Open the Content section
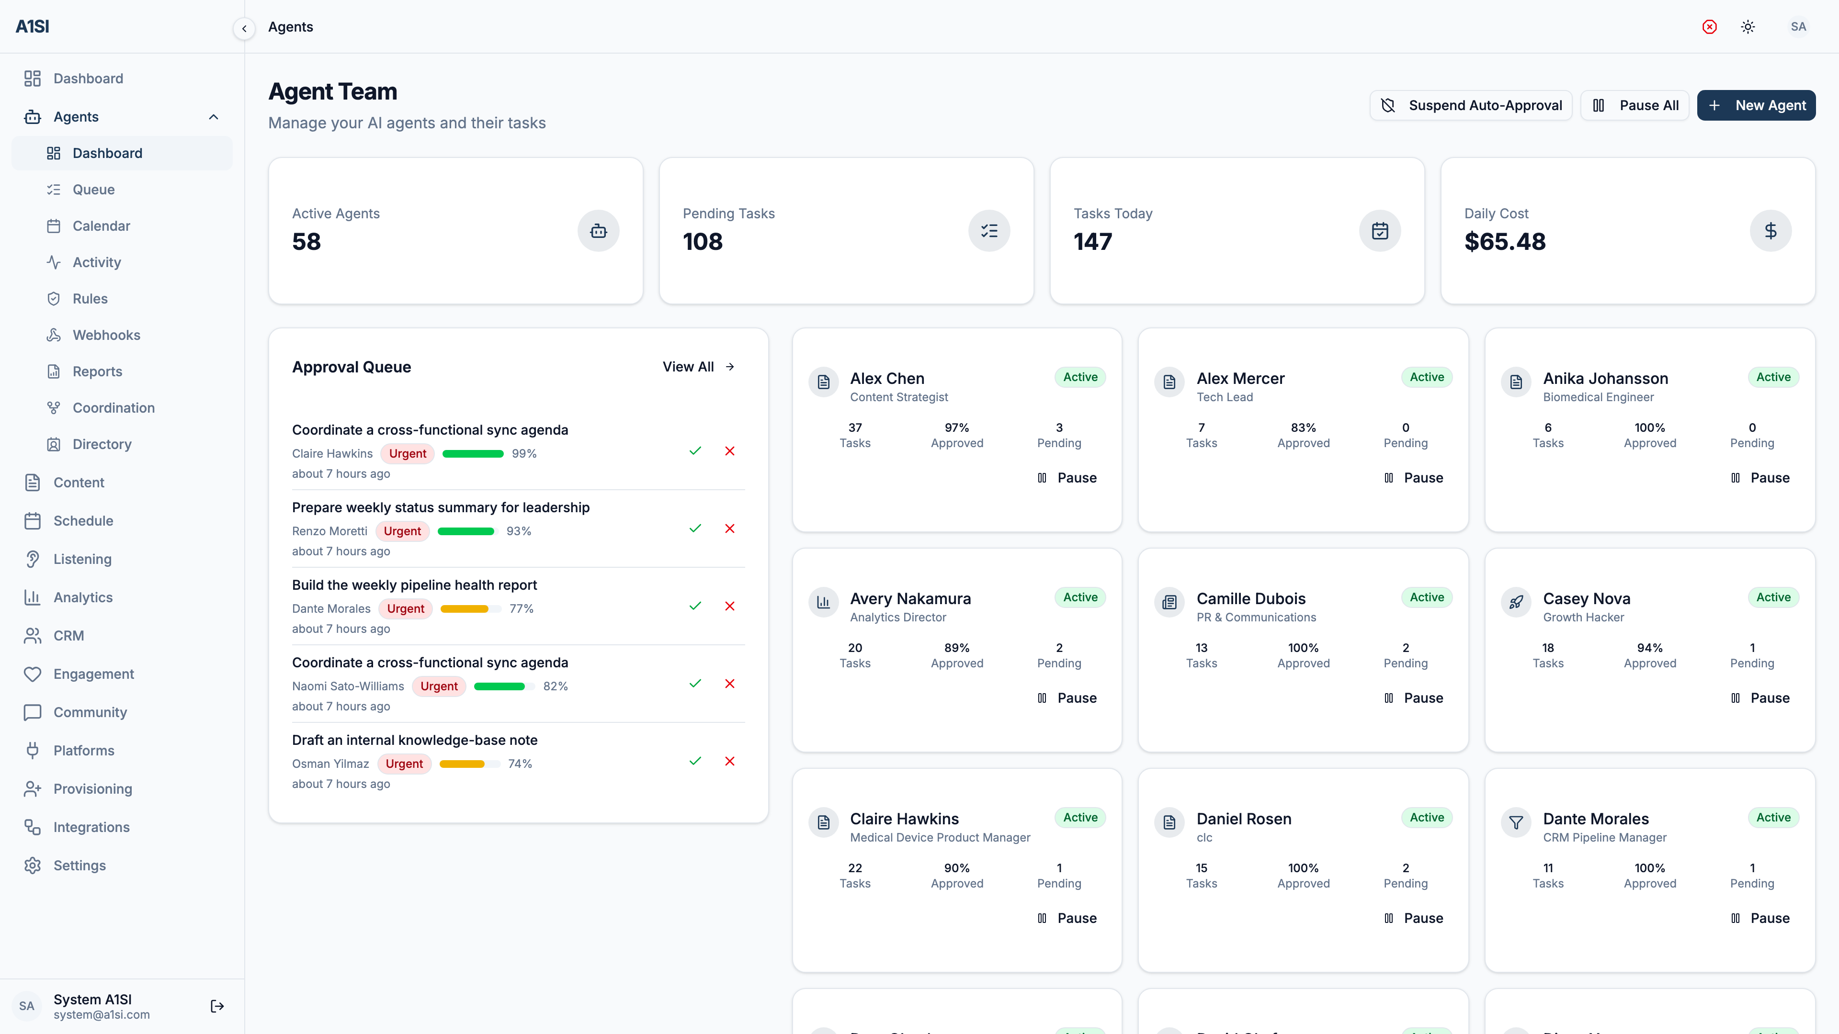 click(121, 483)
